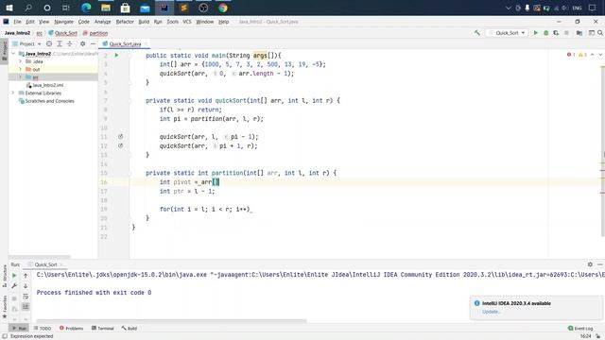Toggle the Structure side panel
Viewport: 605px width, 340px height.
(x=4, y=276)
